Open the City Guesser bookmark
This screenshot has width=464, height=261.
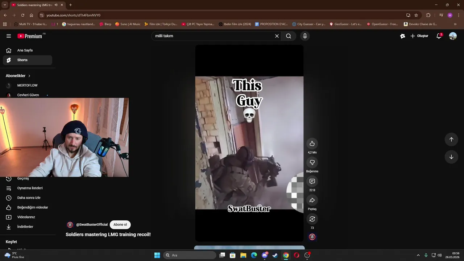(309, 24)
